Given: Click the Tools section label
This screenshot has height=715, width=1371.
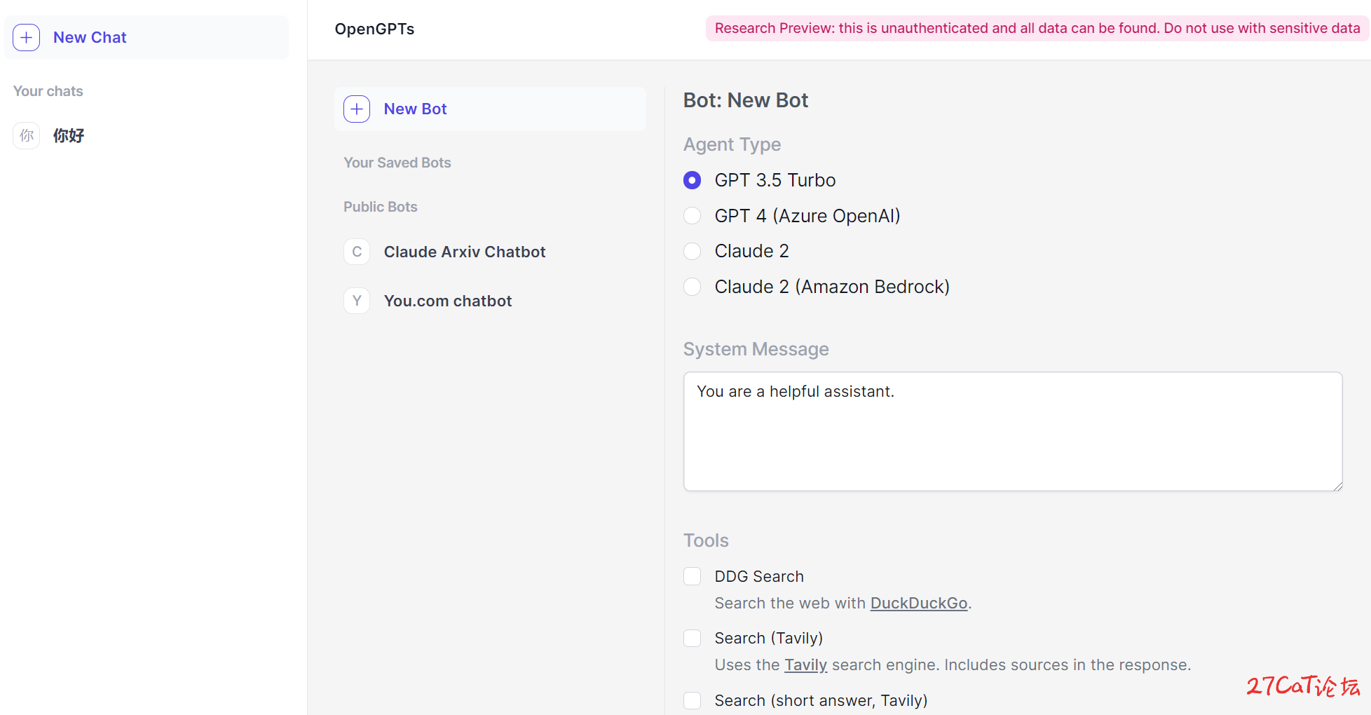Looking at the screenshot, I should [x=706, y=540].
